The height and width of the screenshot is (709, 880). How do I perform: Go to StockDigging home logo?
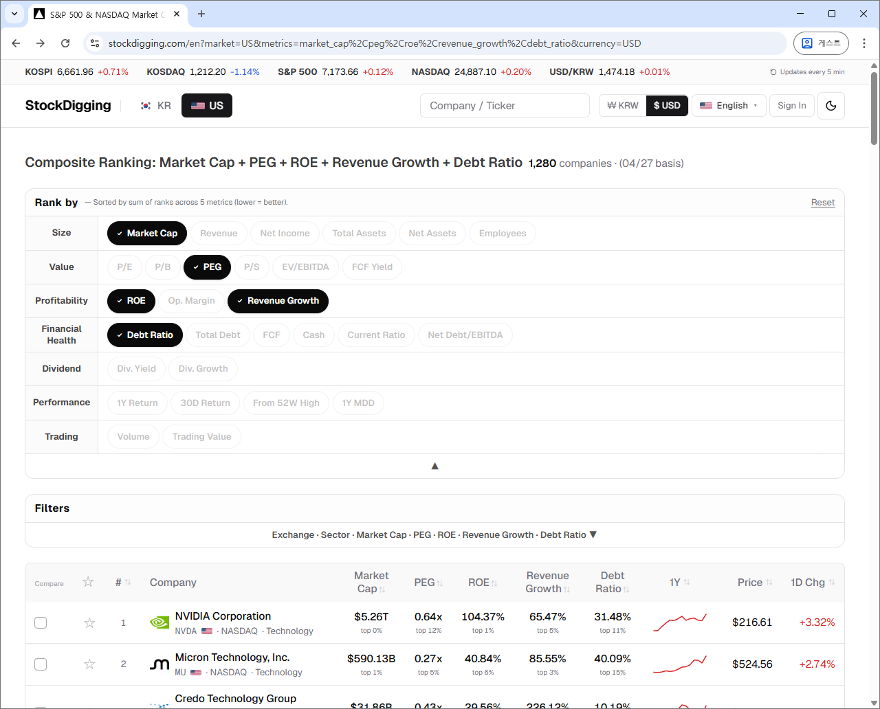[x=68, y=105]
